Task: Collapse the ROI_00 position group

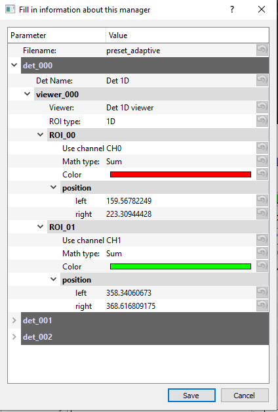Action: (54, 187)
